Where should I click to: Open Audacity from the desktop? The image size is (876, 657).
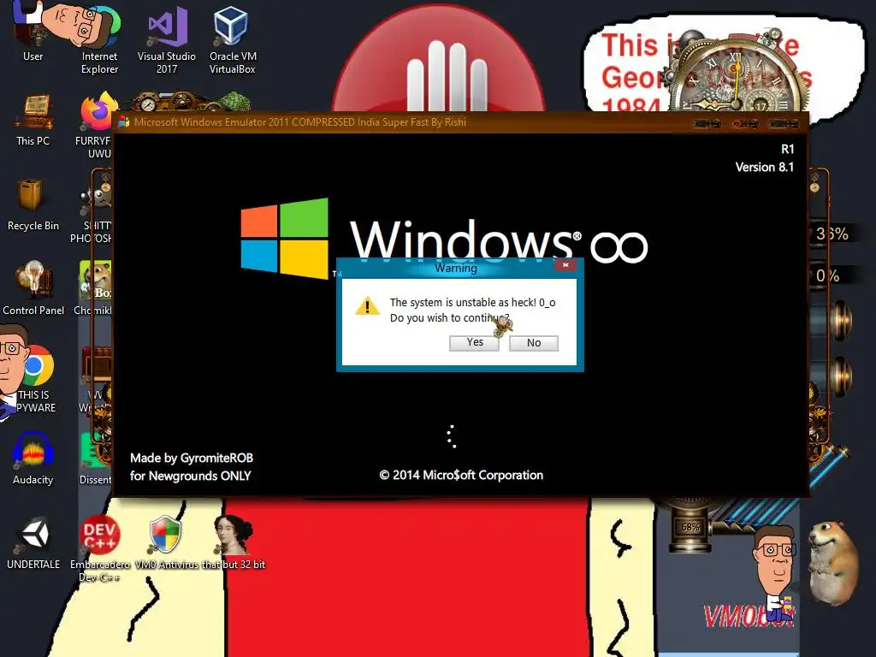33,459
